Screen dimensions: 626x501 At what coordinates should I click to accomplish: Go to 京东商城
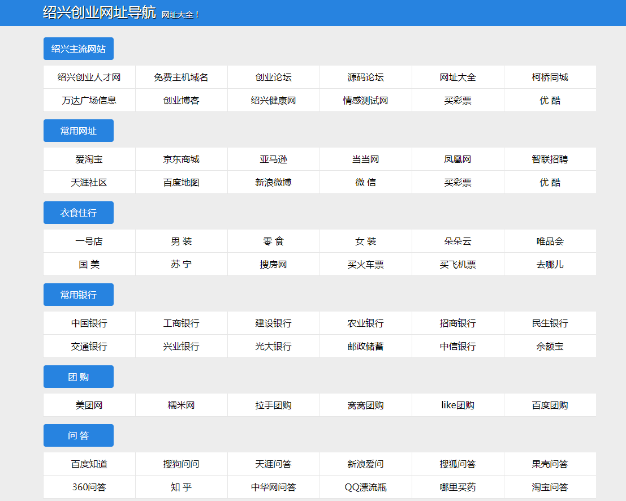182,159
